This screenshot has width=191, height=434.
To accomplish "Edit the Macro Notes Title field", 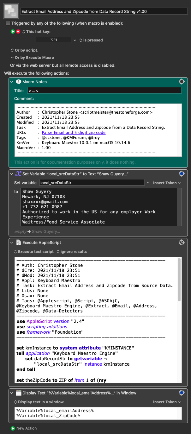I will 104,91.
